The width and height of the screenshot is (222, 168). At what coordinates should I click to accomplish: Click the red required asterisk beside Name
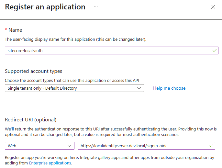click(x=6, y=30)
